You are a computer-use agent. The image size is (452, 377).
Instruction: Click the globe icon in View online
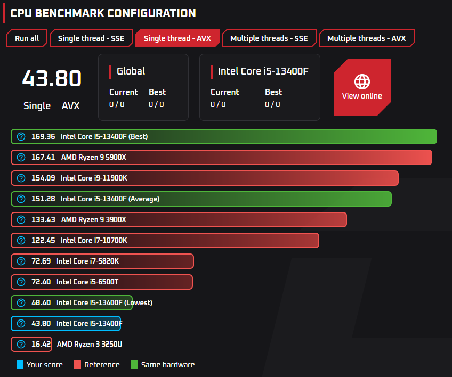point(362,81)
